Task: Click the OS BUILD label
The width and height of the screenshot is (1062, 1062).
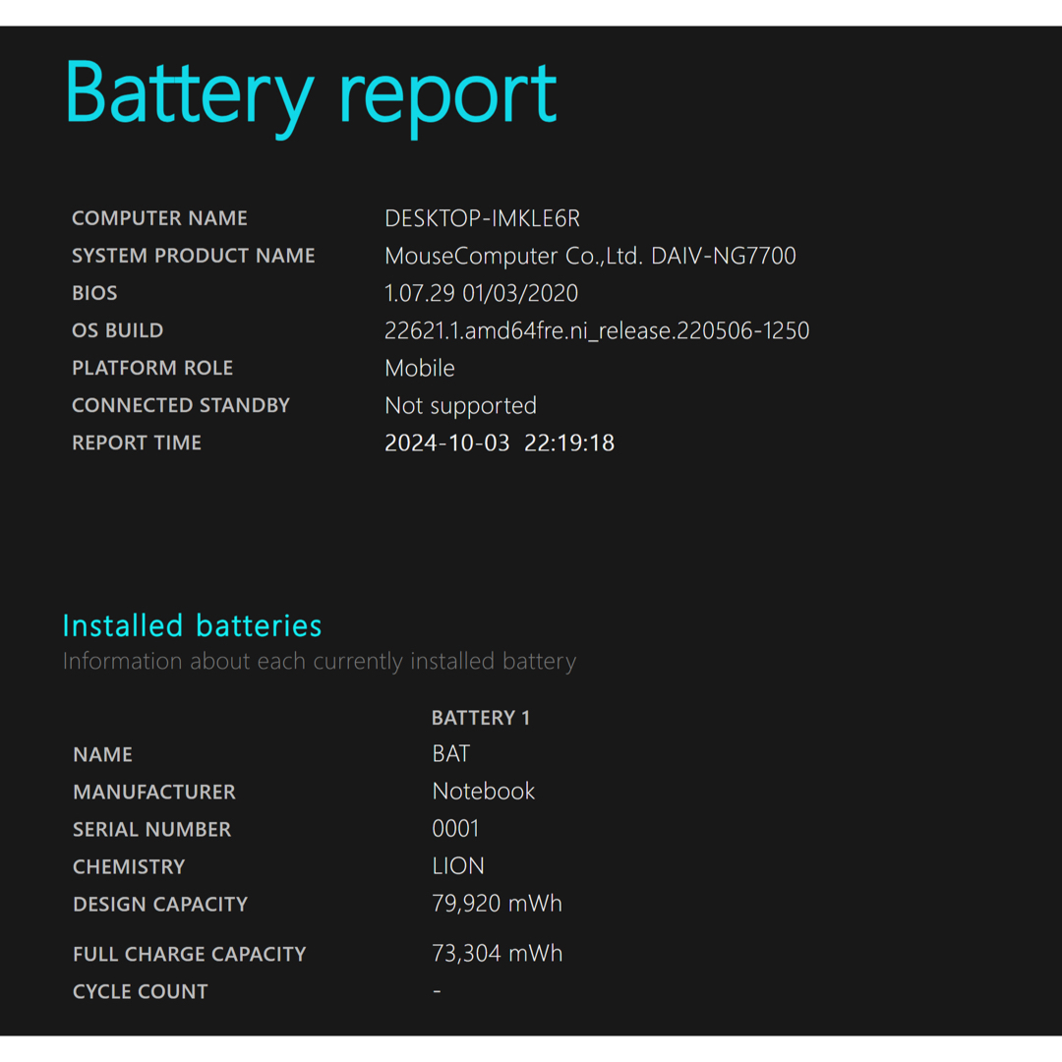Action: pos(117,329)
